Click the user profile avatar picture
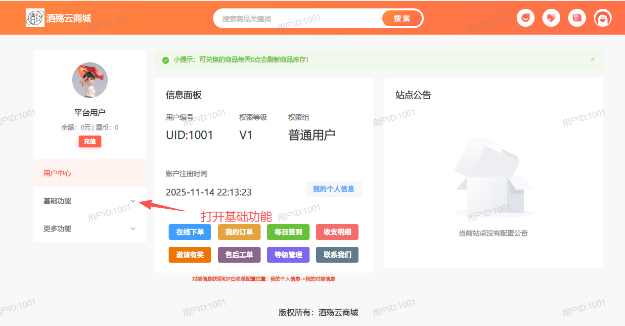The image size is (625, 326). [89, 80]
